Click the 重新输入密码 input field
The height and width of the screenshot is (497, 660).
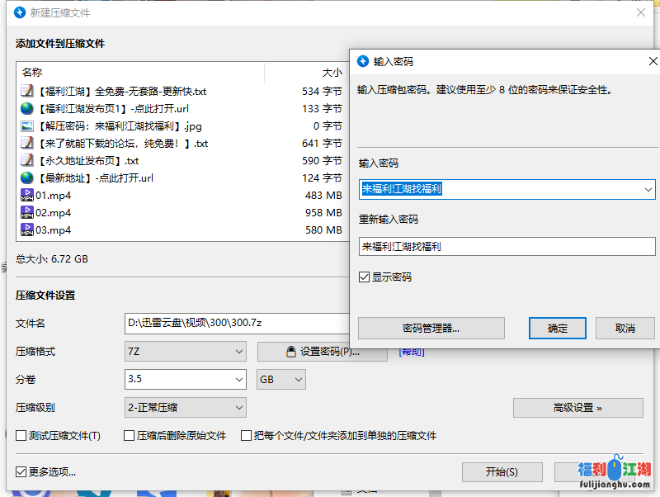[x=507, y=246]
